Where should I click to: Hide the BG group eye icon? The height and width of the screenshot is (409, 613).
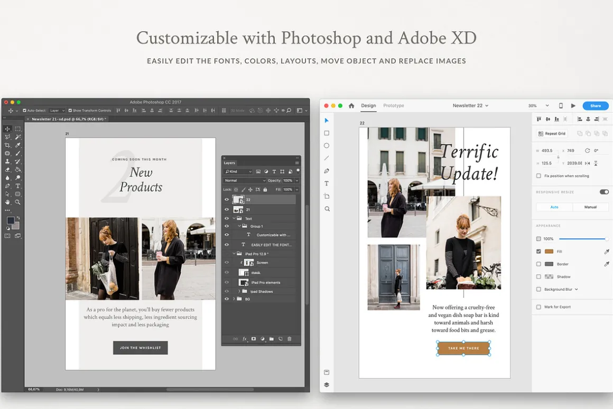(227, 299)
